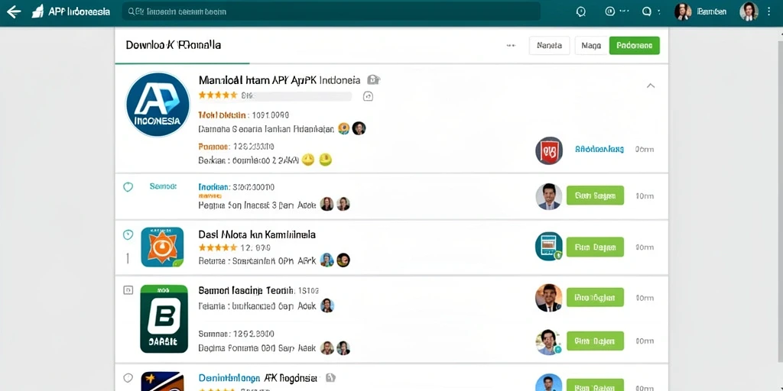Open the Bamben profile avatar
783x391 pixels.
pyautogui.click(x=683, y=12)
